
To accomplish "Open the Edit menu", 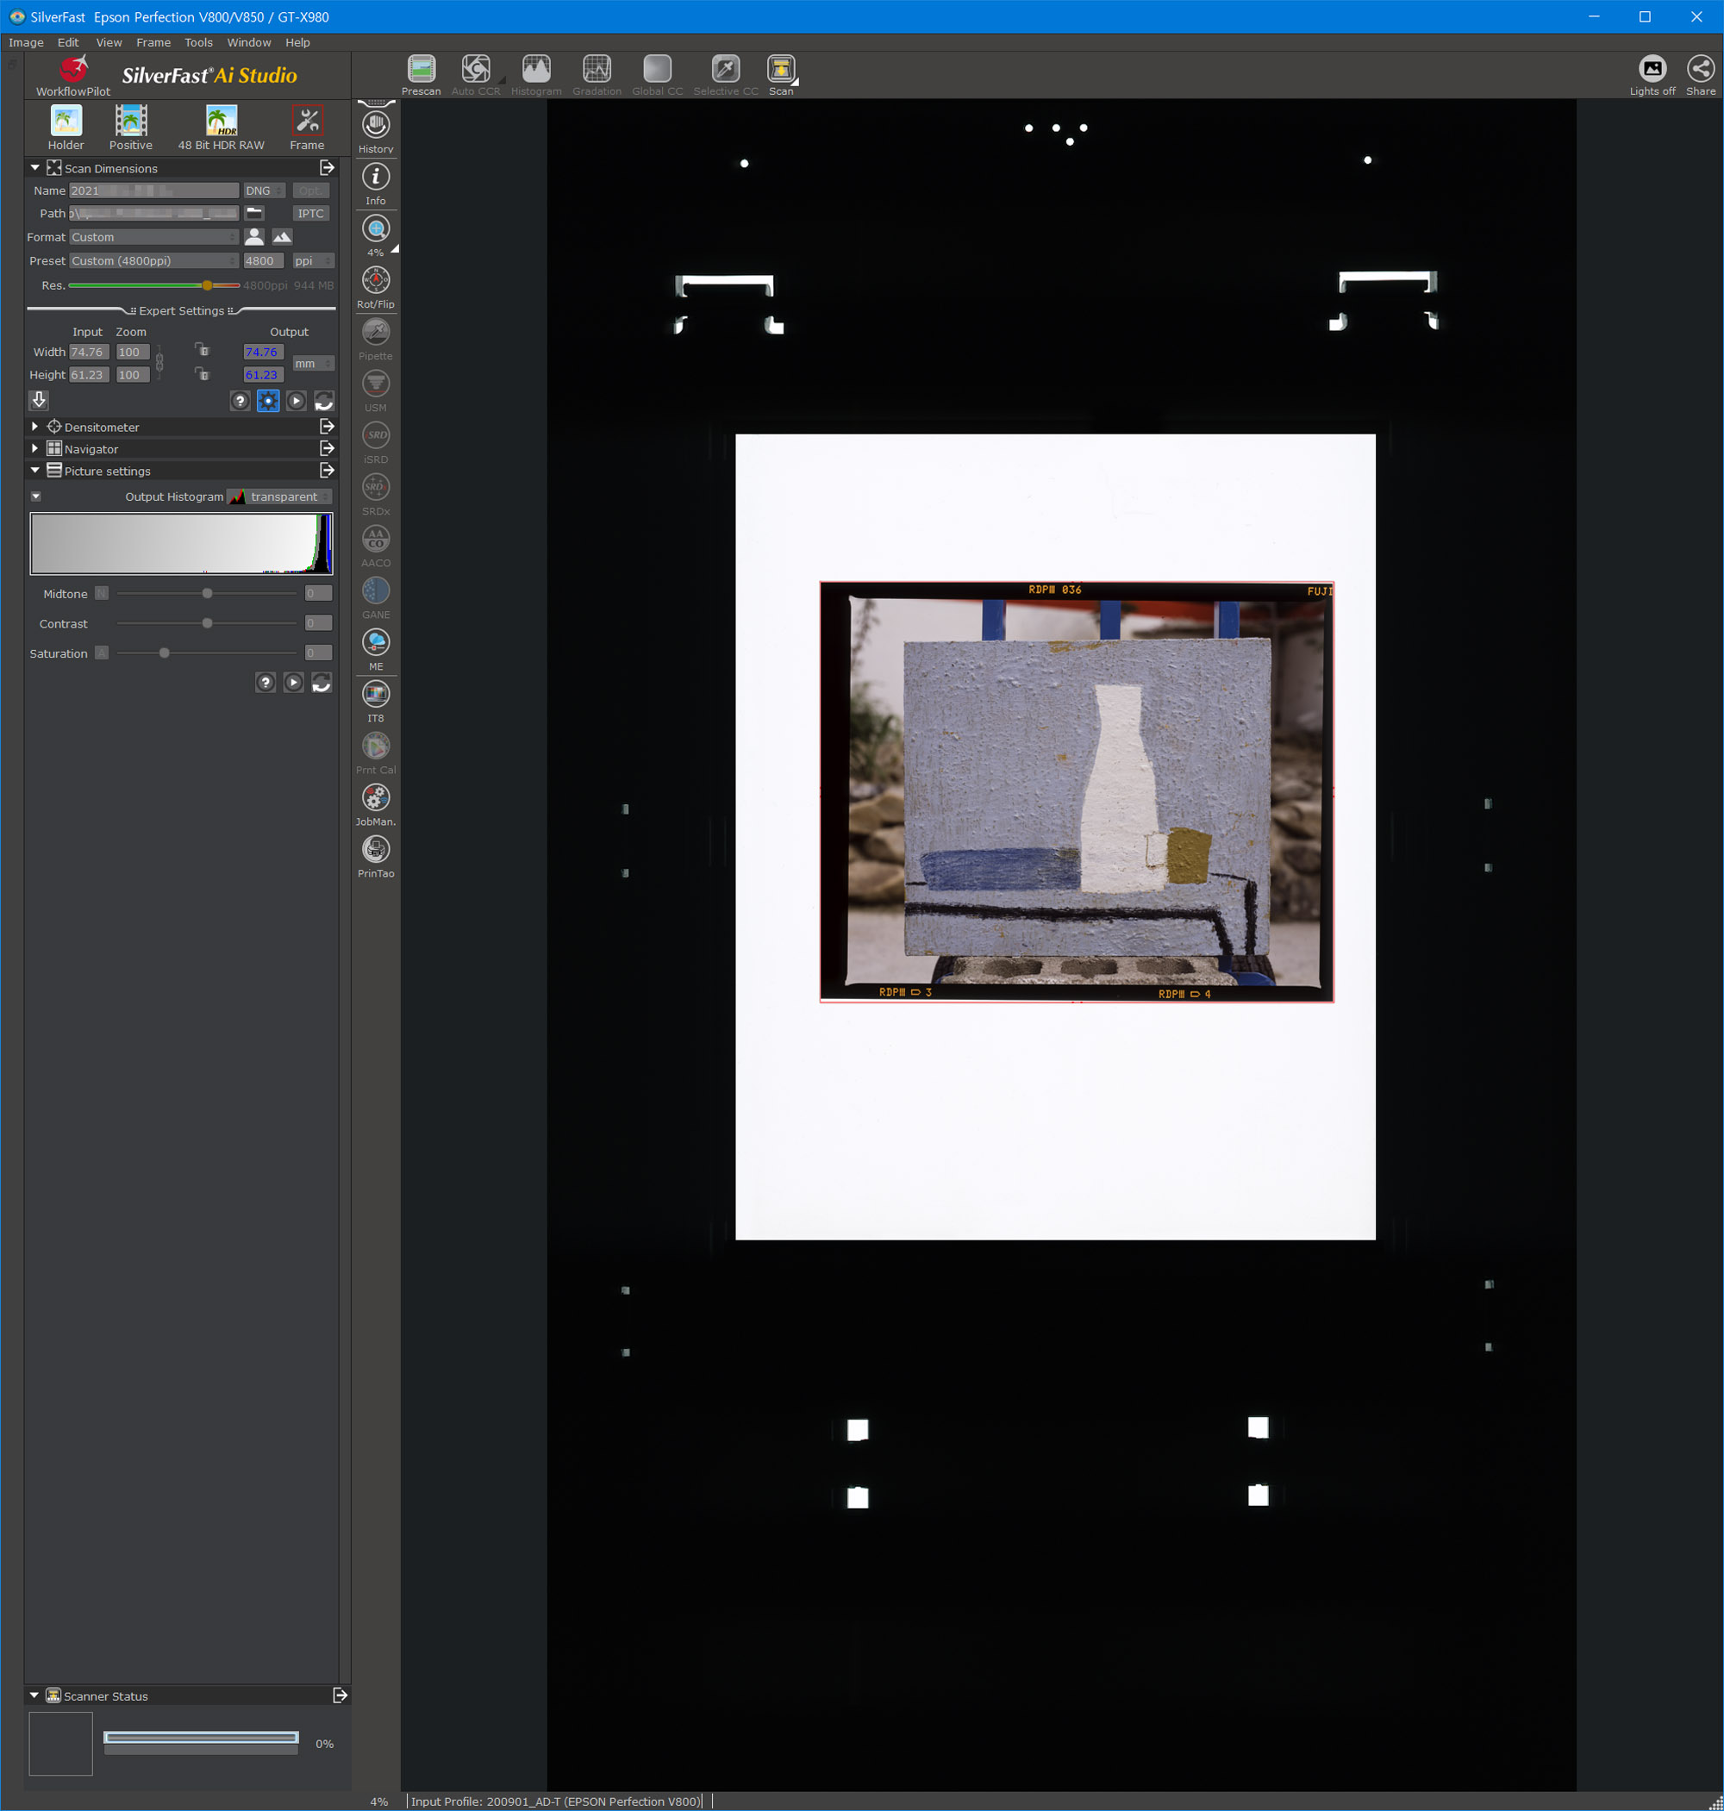I will [68, 42].
